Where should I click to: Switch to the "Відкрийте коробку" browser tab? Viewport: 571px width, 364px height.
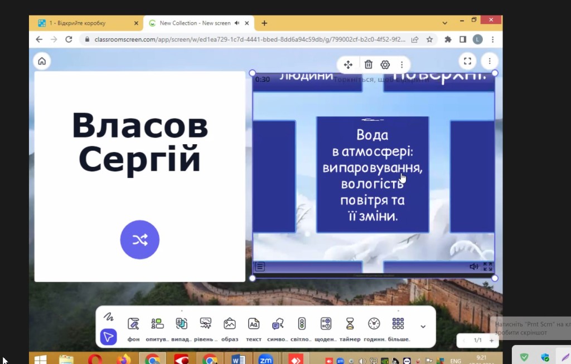tap(85, 23)
